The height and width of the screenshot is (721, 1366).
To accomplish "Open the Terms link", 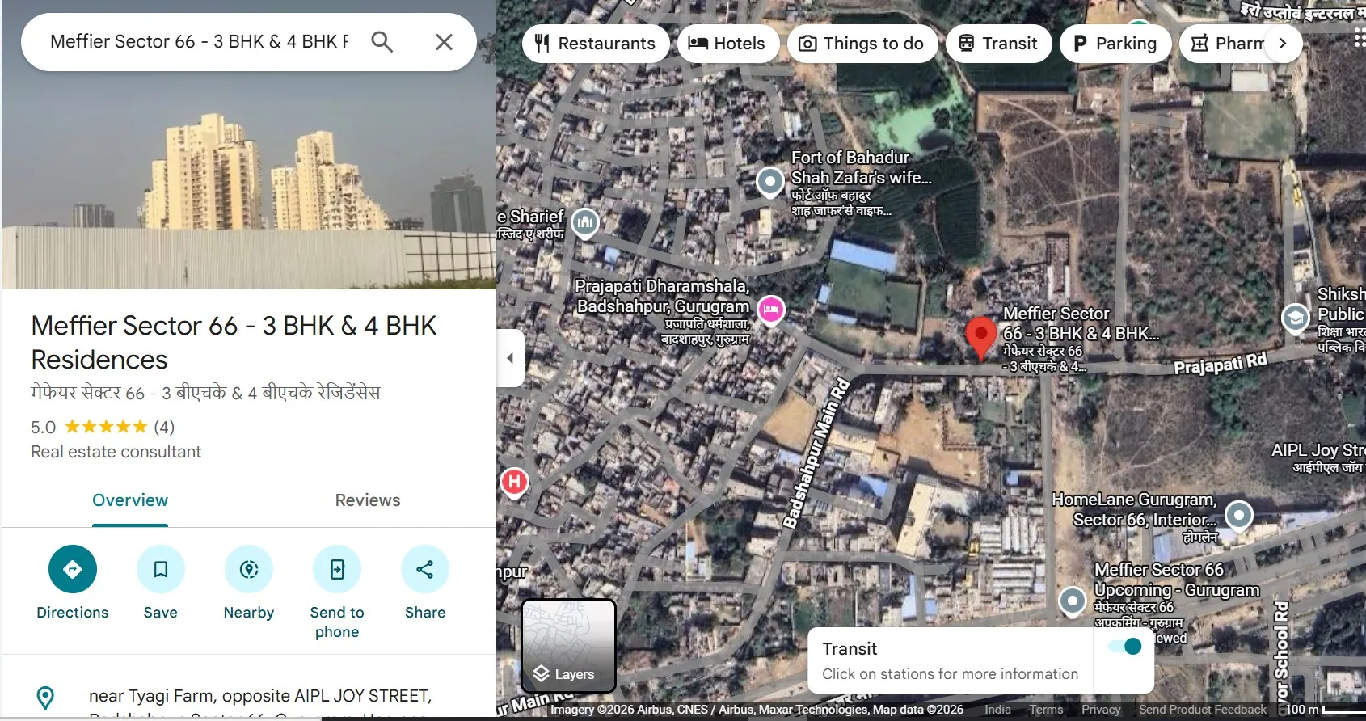I will tap(1046, 710).
